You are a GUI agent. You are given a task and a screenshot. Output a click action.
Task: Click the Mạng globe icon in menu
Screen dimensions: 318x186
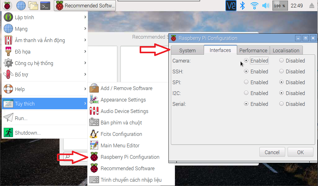8,28
